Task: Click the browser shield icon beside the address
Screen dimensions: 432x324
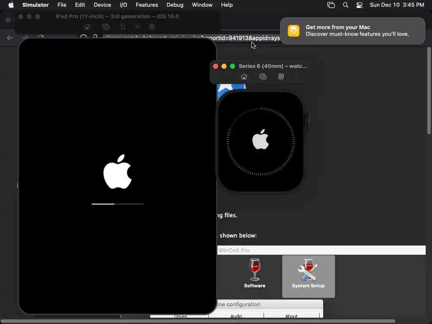Action: [84, 37]
